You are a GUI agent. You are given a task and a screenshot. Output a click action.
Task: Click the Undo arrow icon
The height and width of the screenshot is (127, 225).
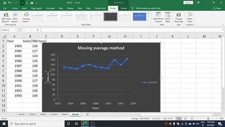[9, 3]
